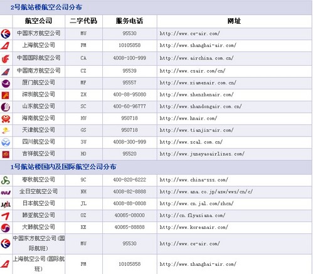Viewport: 313px width, 274px height.
Task: Open the www.cn.jal.com/zhcn link
Action: tap(196, 203)
